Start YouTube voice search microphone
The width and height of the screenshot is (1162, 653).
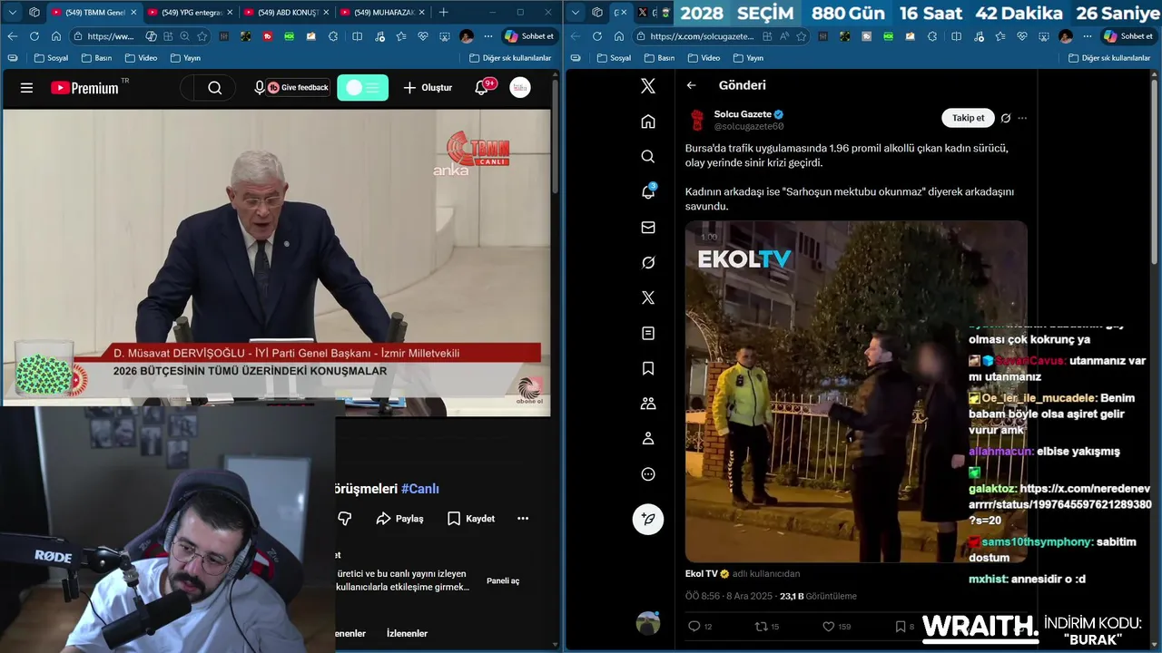point(260,88)
